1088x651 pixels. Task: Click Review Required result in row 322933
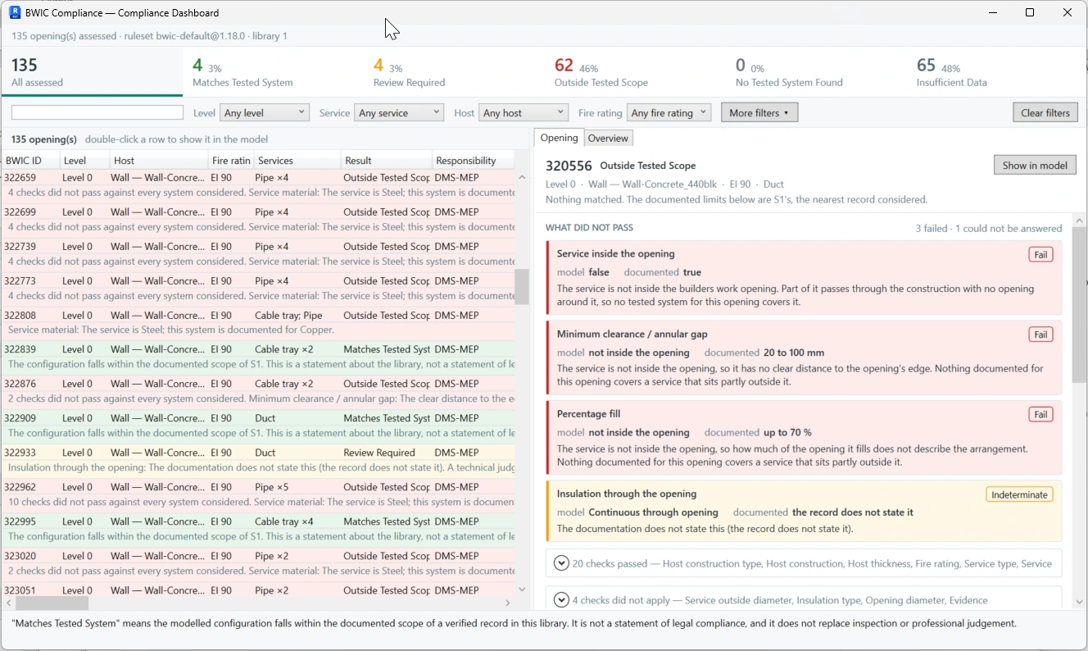[x=379, y=453]
